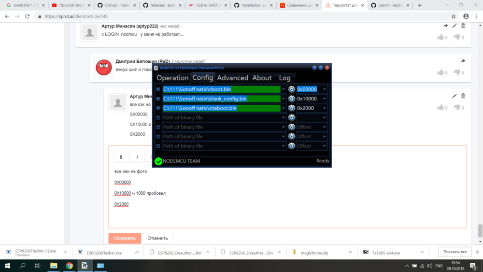Viewport: 483px width, 272px height.
Task: Click Показать все downloads button
Action: pos(455,252)
